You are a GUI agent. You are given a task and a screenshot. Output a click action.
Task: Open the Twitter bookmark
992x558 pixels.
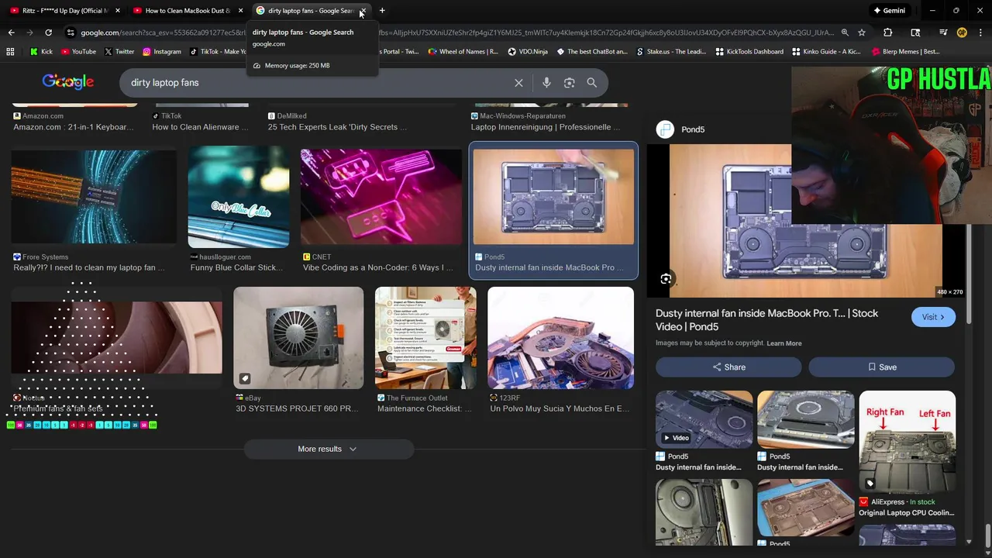click(x=119, y=52)
